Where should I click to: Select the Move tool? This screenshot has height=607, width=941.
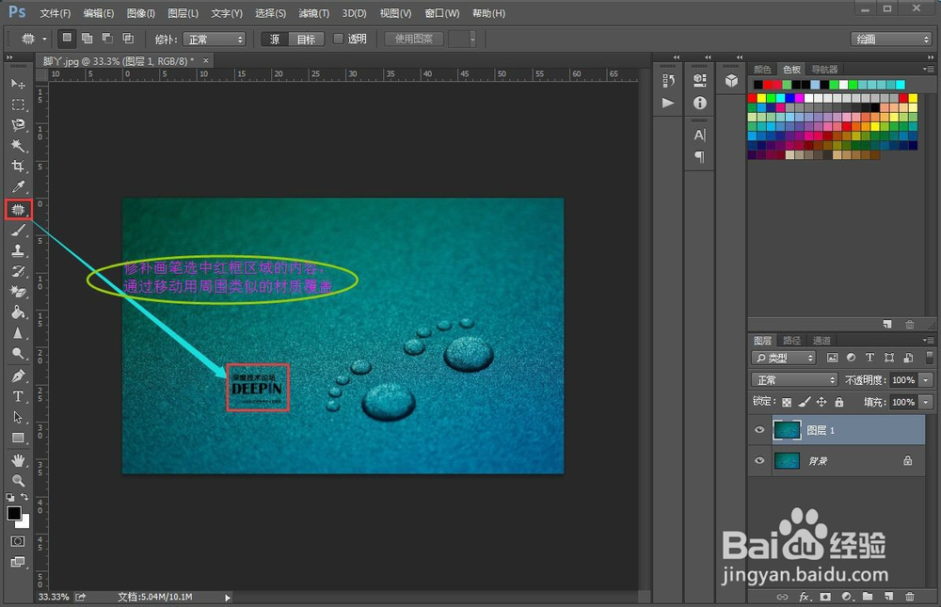pyautogui.click(x=18, y=84)
